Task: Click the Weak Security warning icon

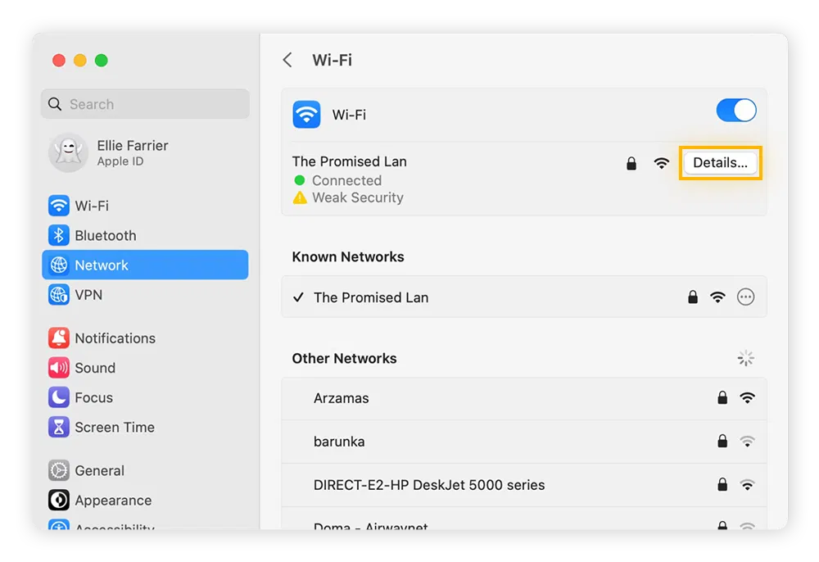Action: tap(300, 197)
